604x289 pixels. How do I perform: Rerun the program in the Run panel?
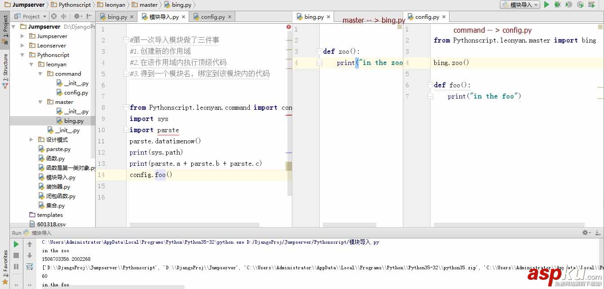tap(16, 245)
